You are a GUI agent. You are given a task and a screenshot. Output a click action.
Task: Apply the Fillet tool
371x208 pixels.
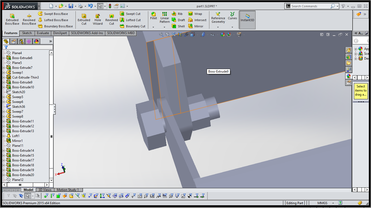tap(153, 16)
